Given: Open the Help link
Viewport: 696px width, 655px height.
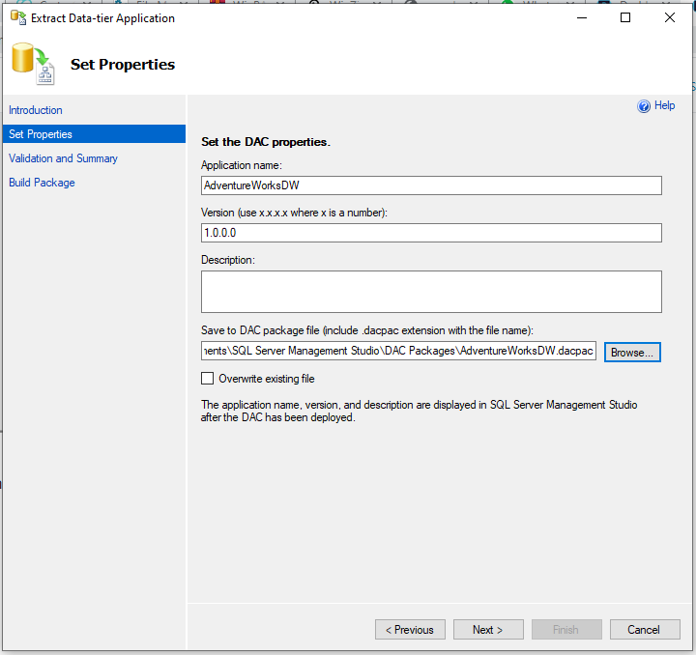Looking at the screenshot, I should [x=664, y=105].
